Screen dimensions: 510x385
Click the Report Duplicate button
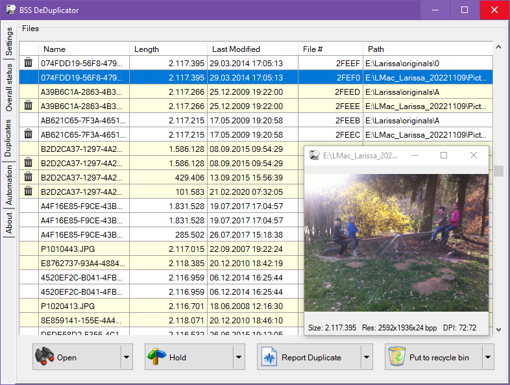click(x=309, y=357)
